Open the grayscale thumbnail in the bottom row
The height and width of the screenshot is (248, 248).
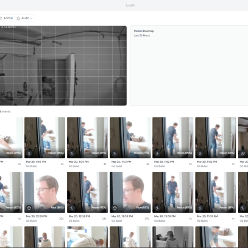(x=173, y=237)
